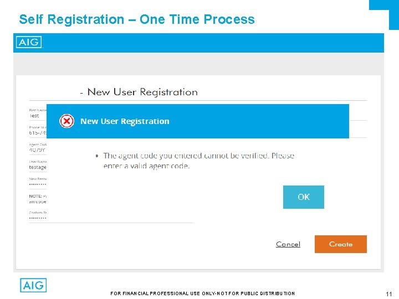Click the orange Create button

click(340, 244)
